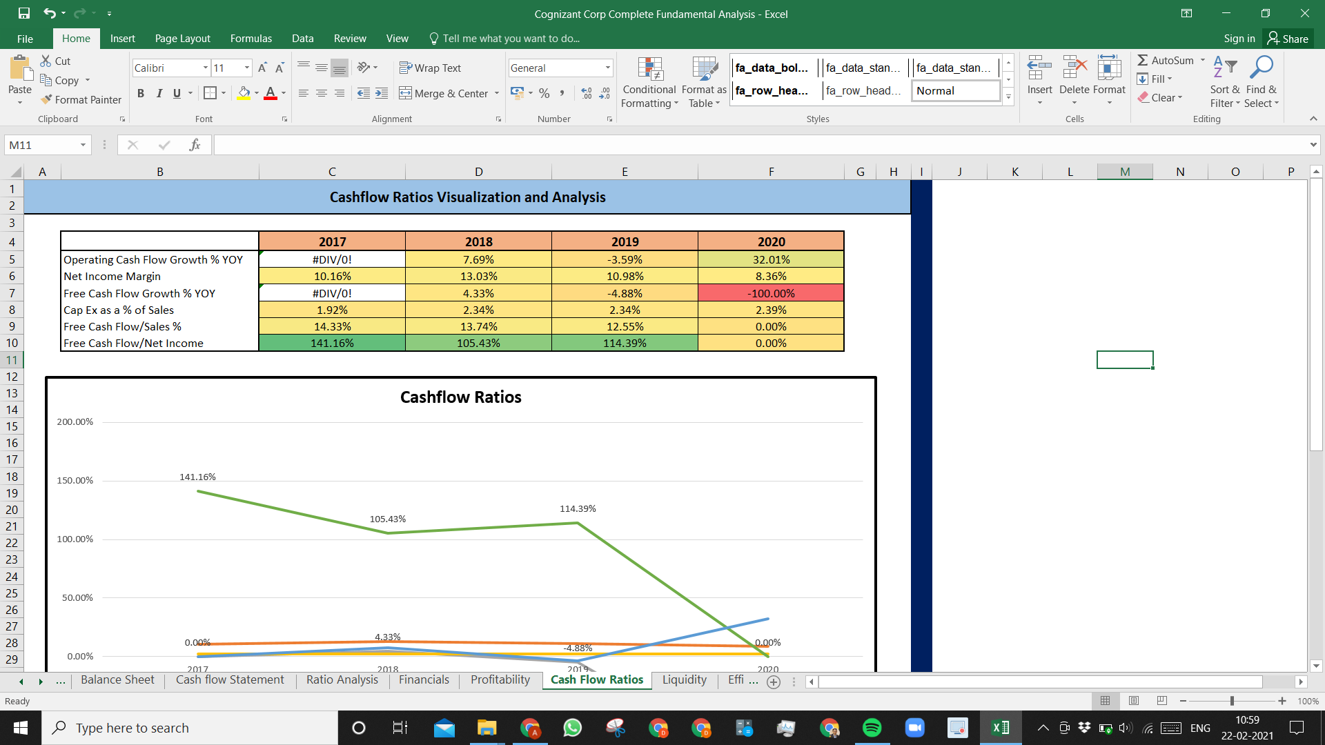The height and width of the screenshot is (745, 1325).
Task: Select the Format Painter brush
Action: point(46,99)
